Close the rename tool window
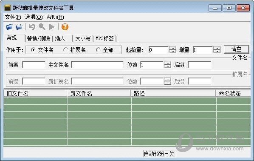This screenshot has height=161, width=254. [x=243, y=8]
